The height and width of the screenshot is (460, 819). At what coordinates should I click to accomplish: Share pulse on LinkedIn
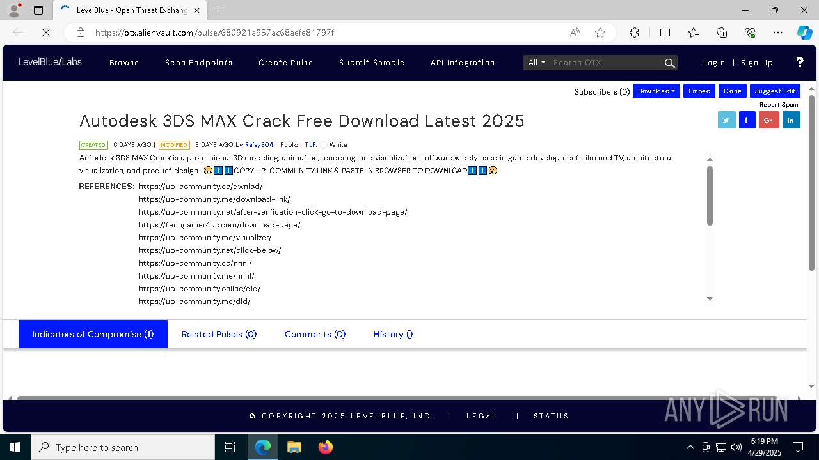(791, 119)
